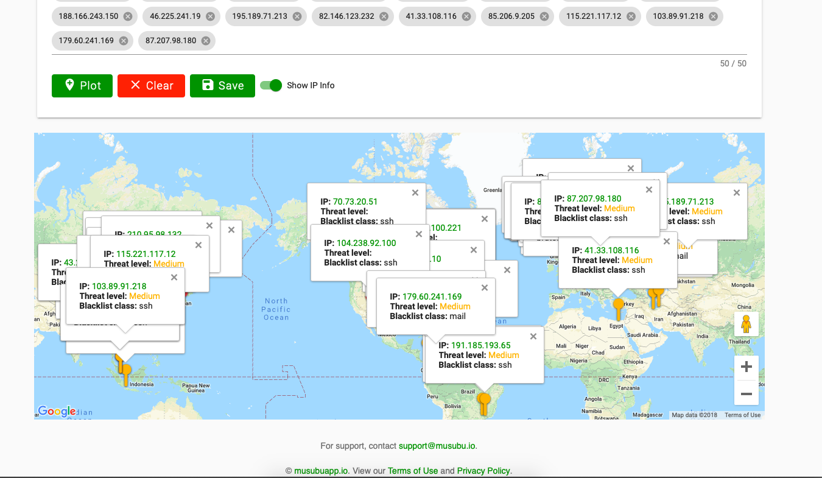
Task: Close the 210.95.98.132 map popup
Action: (x=209, y=225)
